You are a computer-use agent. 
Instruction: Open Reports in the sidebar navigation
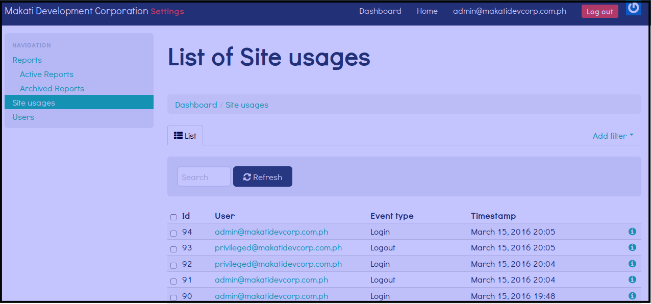coord(27,60)
